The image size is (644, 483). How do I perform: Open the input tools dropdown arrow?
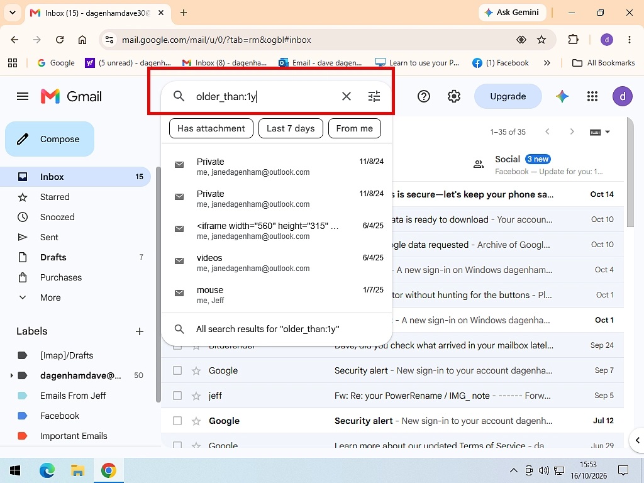(608, 132)
